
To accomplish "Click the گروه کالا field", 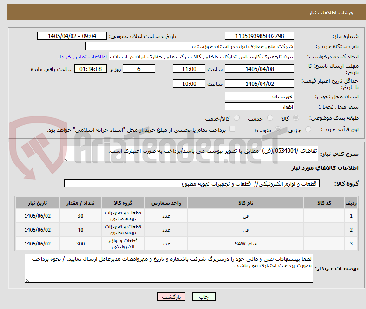I will (192, 184).
